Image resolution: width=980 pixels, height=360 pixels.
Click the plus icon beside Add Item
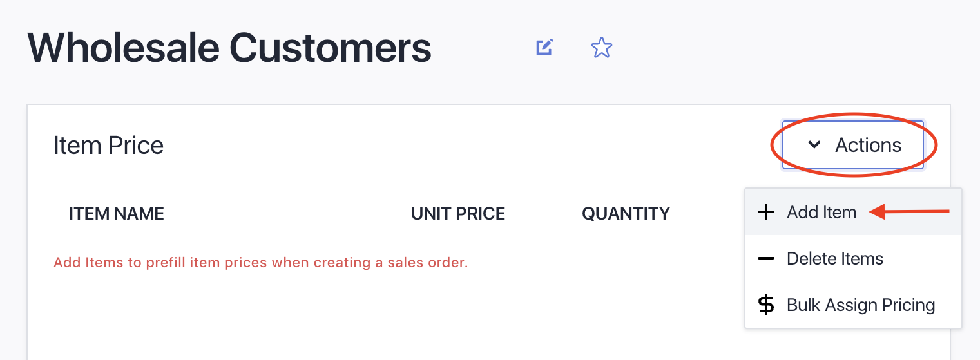765,213
